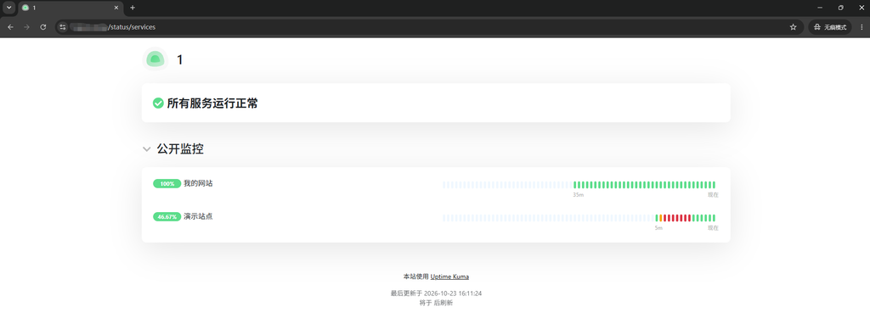
Task: Click the browser back arrow
Action: coord(10,26)
